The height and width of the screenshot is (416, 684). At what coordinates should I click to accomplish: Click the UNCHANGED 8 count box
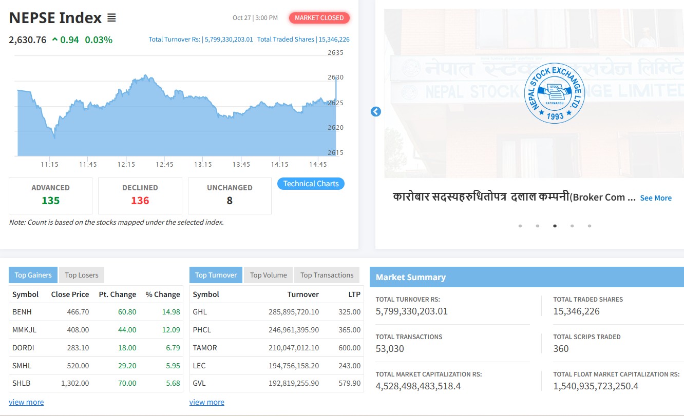[230, 195]
